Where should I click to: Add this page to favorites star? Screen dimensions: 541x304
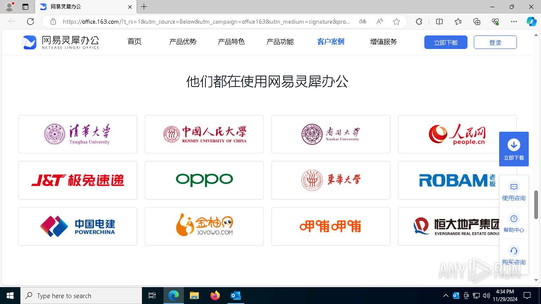tap(396, 22)
